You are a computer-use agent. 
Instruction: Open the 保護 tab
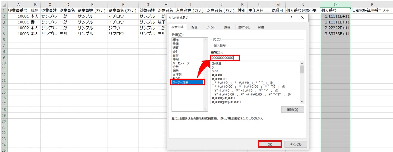[x=261, y=27]
